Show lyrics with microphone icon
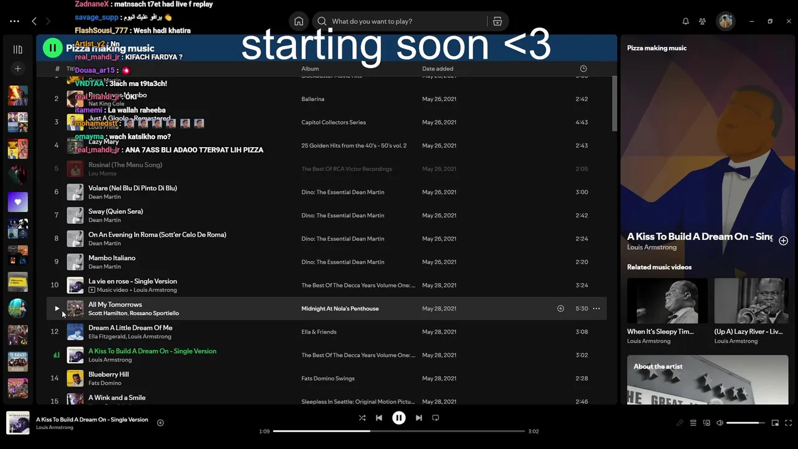The image size is (798, 449). point(680,423)
